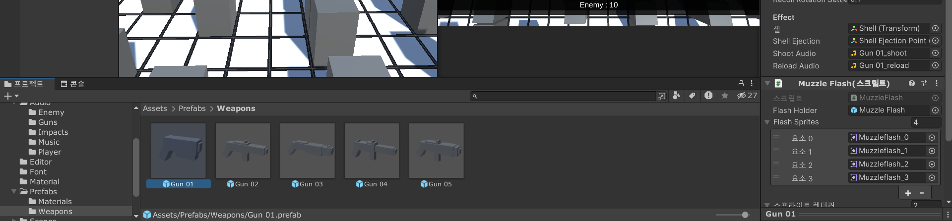Open object picker for Gun 01_reload audio
The width and height of the screenshot is (952, 221).
935,65
